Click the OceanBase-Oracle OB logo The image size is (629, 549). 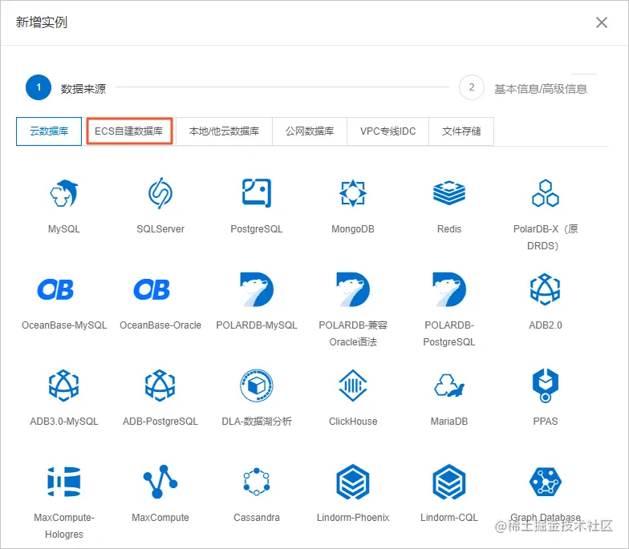pyautogui.click(x=152, y=289)
